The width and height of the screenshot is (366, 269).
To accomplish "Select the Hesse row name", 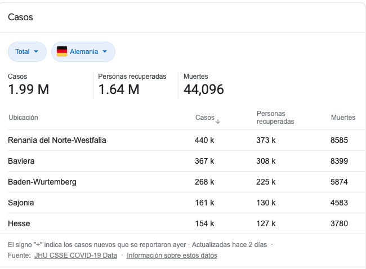I will pyautogui.click(x=19, y=223).
